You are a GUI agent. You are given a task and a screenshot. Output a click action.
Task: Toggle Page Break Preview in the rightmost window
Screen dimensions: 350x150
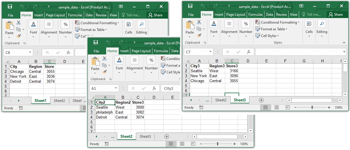tap(287, 107)
